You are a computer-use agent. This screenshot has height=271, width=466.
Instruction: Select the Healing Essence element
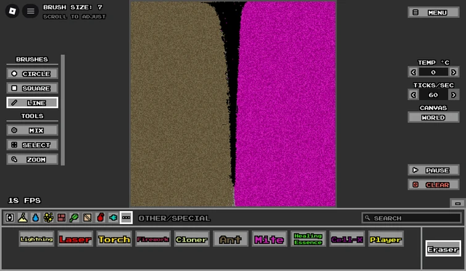(x=308, y=239)
